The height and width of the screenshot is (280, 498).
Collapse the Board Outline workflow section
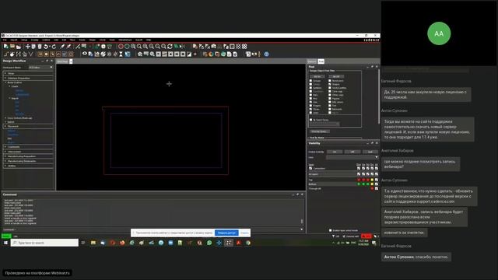(x=5, y=82)
